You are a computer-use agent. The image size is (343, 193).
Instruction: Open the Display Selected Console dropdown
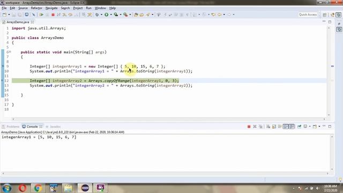click(310, 127)
